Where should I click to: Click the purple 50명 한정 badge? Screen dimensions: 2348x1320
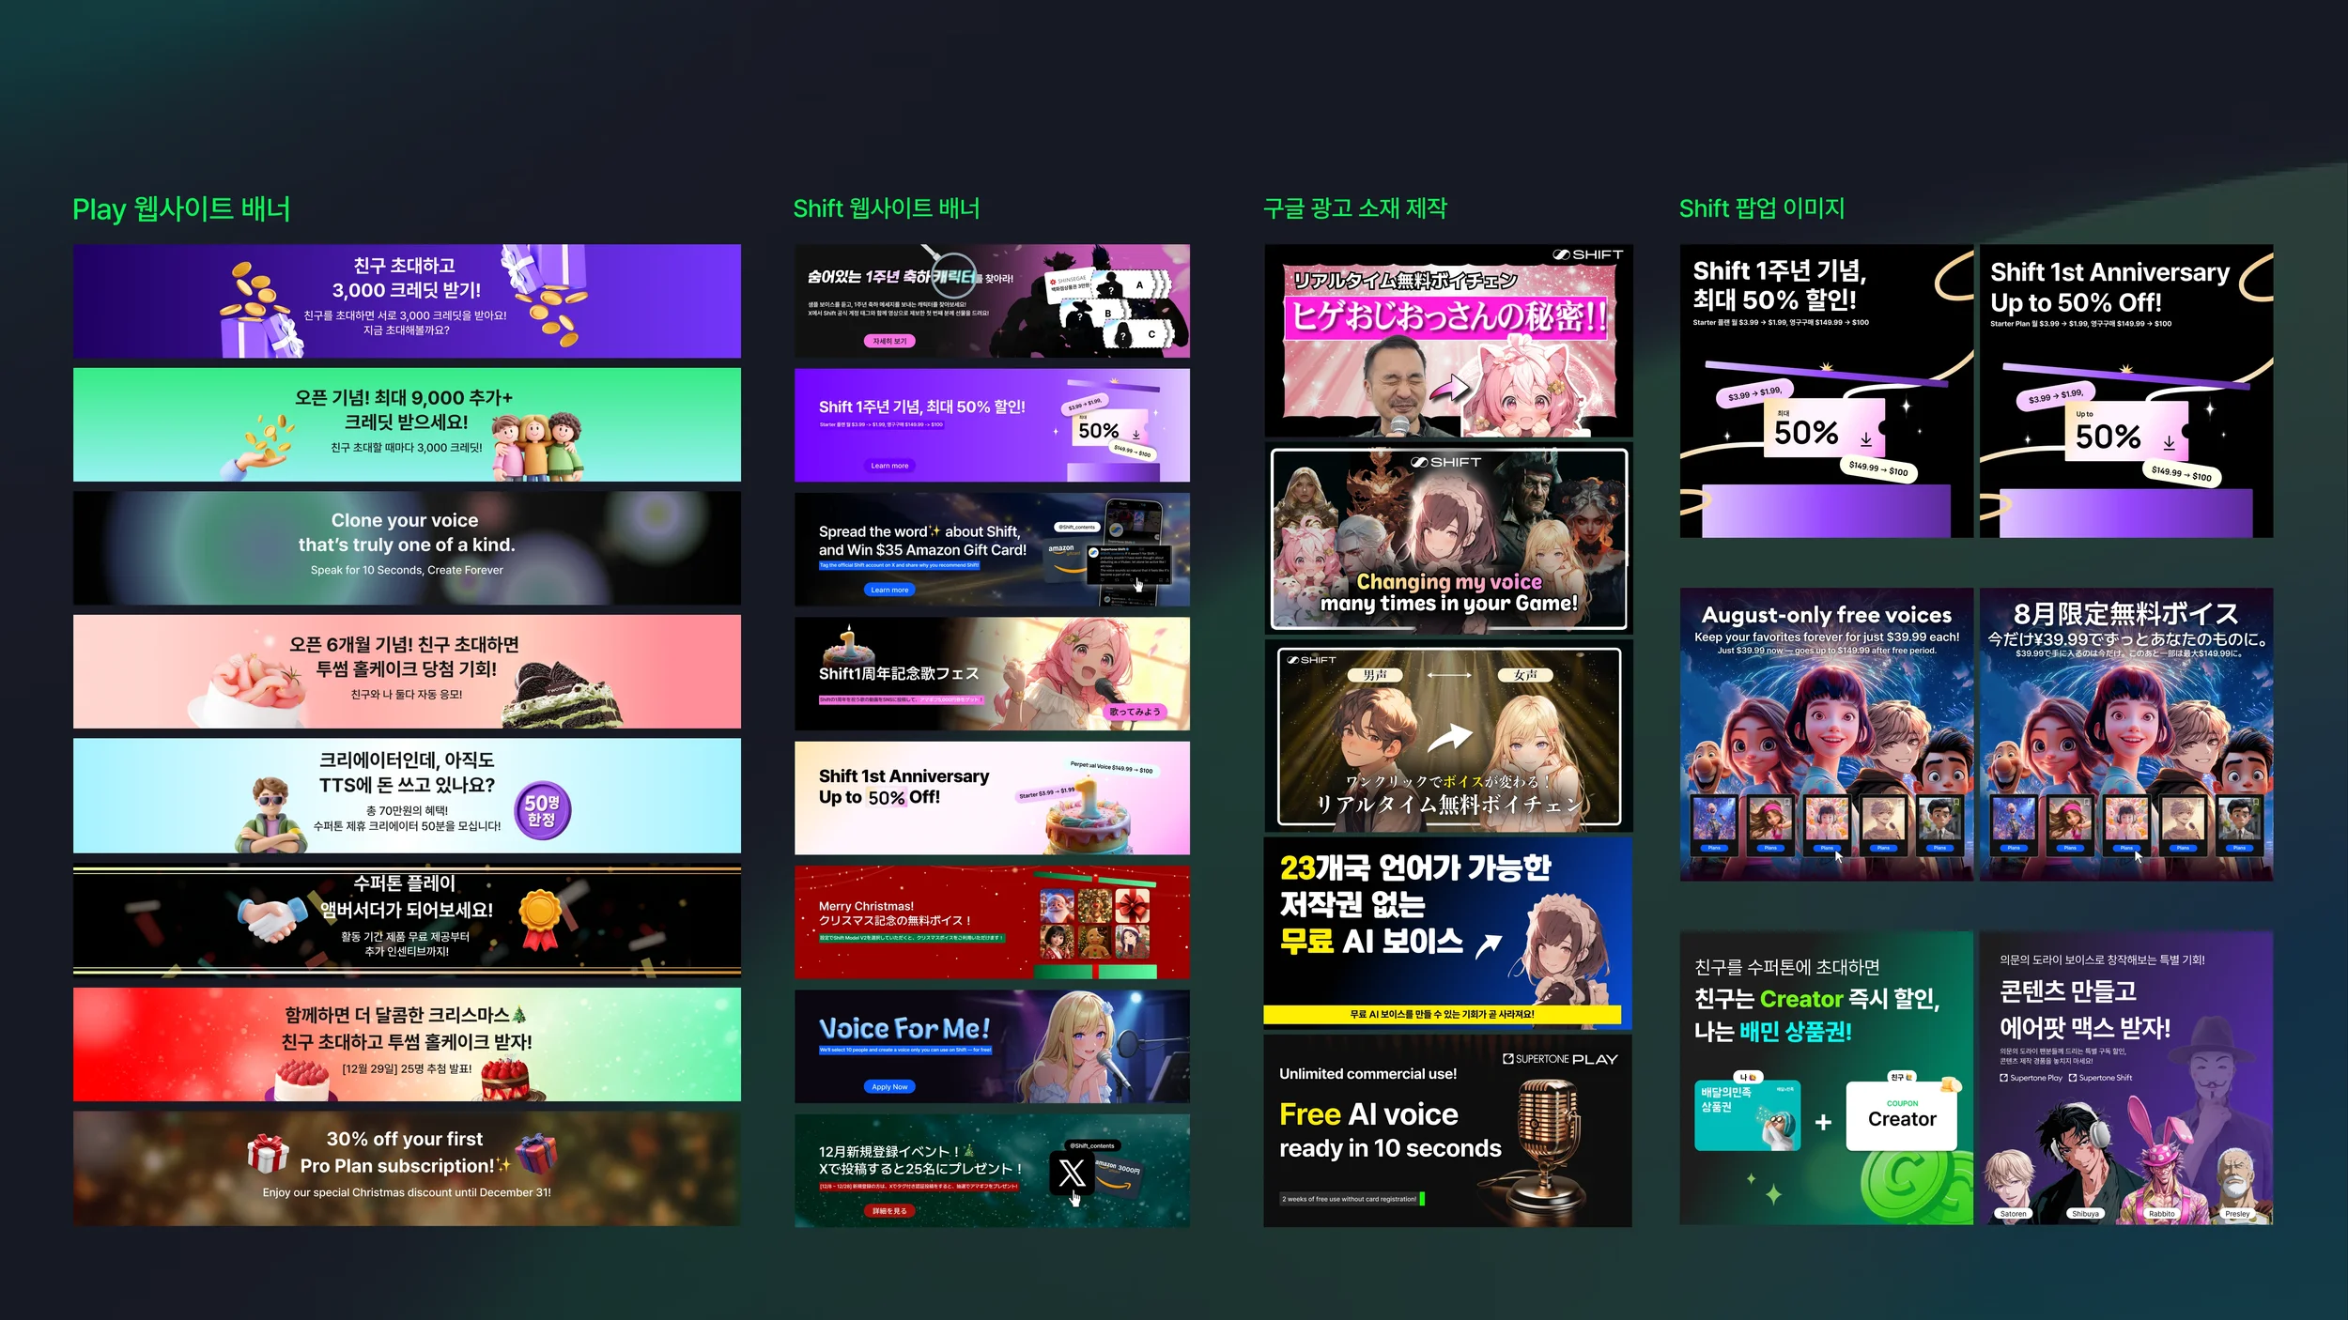pos(542,810)
